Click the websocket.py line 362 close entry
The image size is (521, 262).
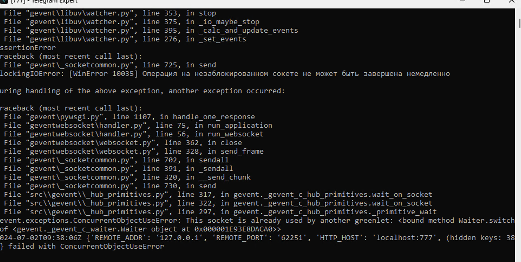click(x=123, y=143)
